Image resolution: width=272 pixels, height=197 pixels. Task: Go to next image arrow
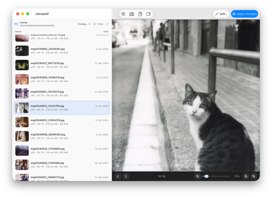click(x=126, y=176)
